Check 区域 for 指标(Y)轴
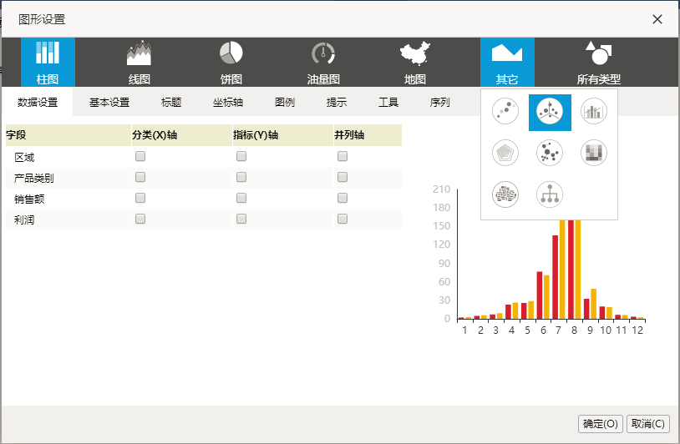Image resolution: width=680 pixels, height=444 pixels. tap(241, 156)
